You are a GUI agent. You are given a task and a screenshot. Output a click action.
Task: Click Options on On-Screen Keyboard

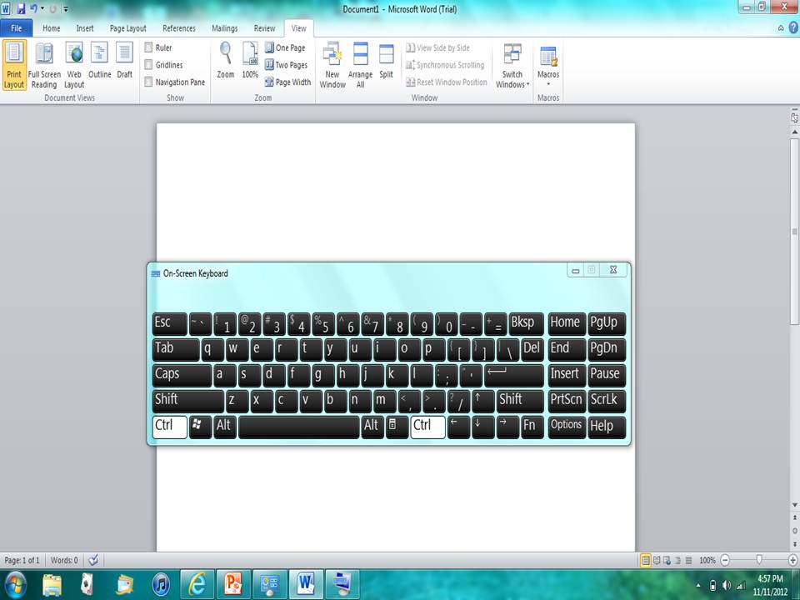coord(567,427)
